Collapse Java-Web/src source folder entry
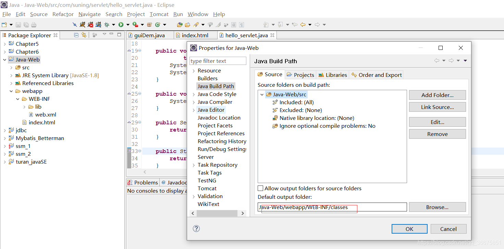The width and height of the screenshot is (504, 249). [x=262, y=94]
